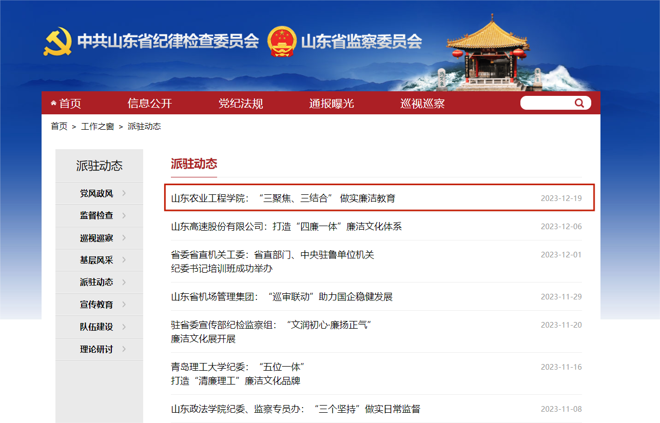This screenshot has width=660, height=423.
Task: Select 宣传教育 in the sidebar
Action: tap(96, 305)
